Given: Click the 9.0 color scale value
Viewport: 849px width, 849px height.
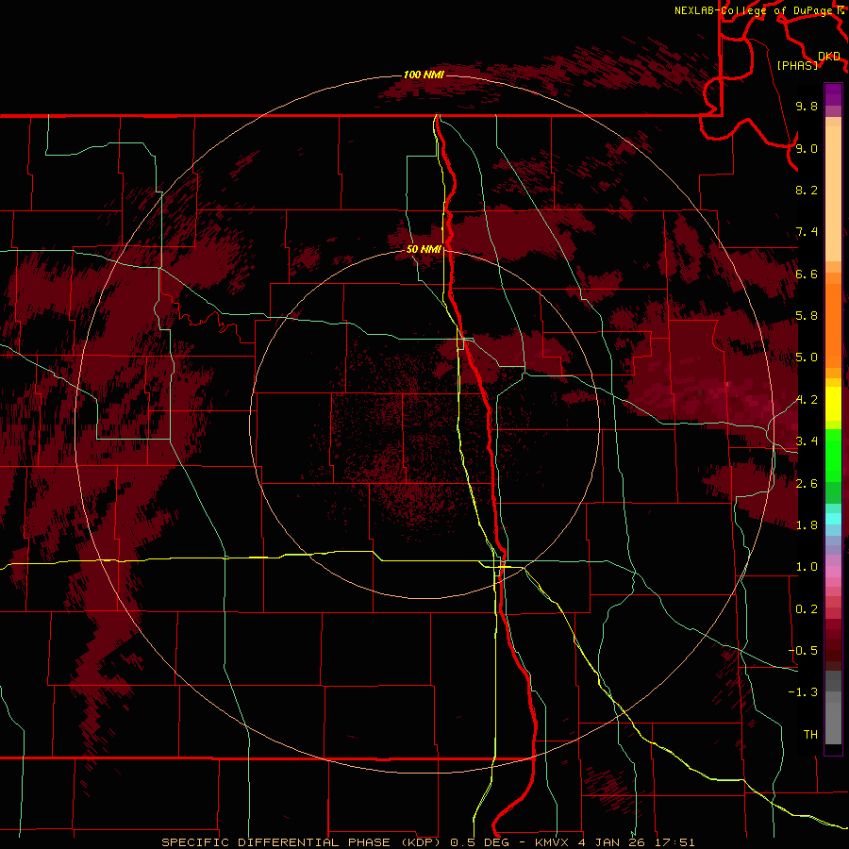Looking at the screenshot, I should pyautogui.click(x=807, y=148).
